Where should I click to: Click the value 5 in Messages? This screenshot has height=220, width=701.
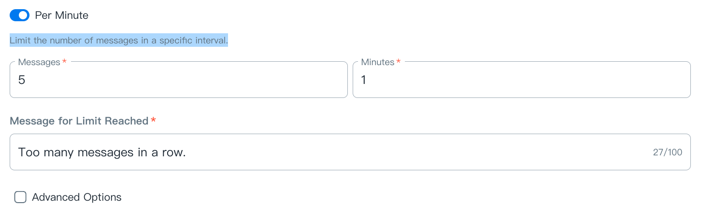click(x=22, y=80)
